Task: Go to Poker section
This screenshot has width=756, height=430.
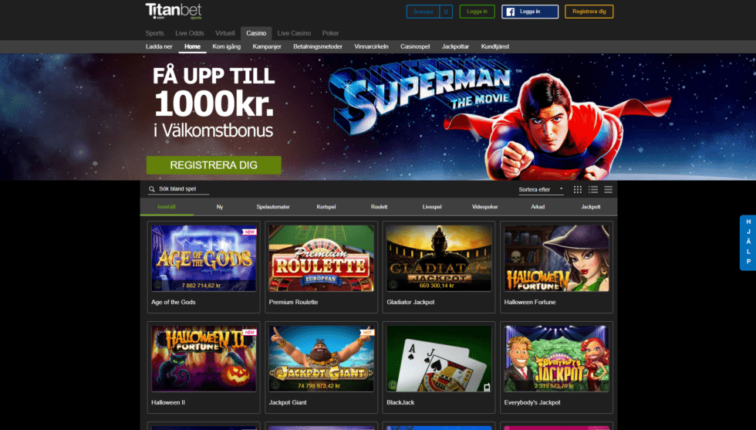Action: [330, 33]
